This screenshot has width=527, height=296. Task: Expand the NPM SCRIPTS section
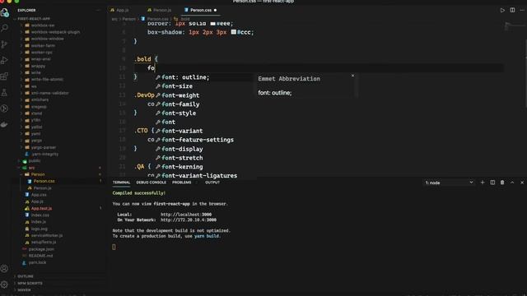[x=30, y=283]
